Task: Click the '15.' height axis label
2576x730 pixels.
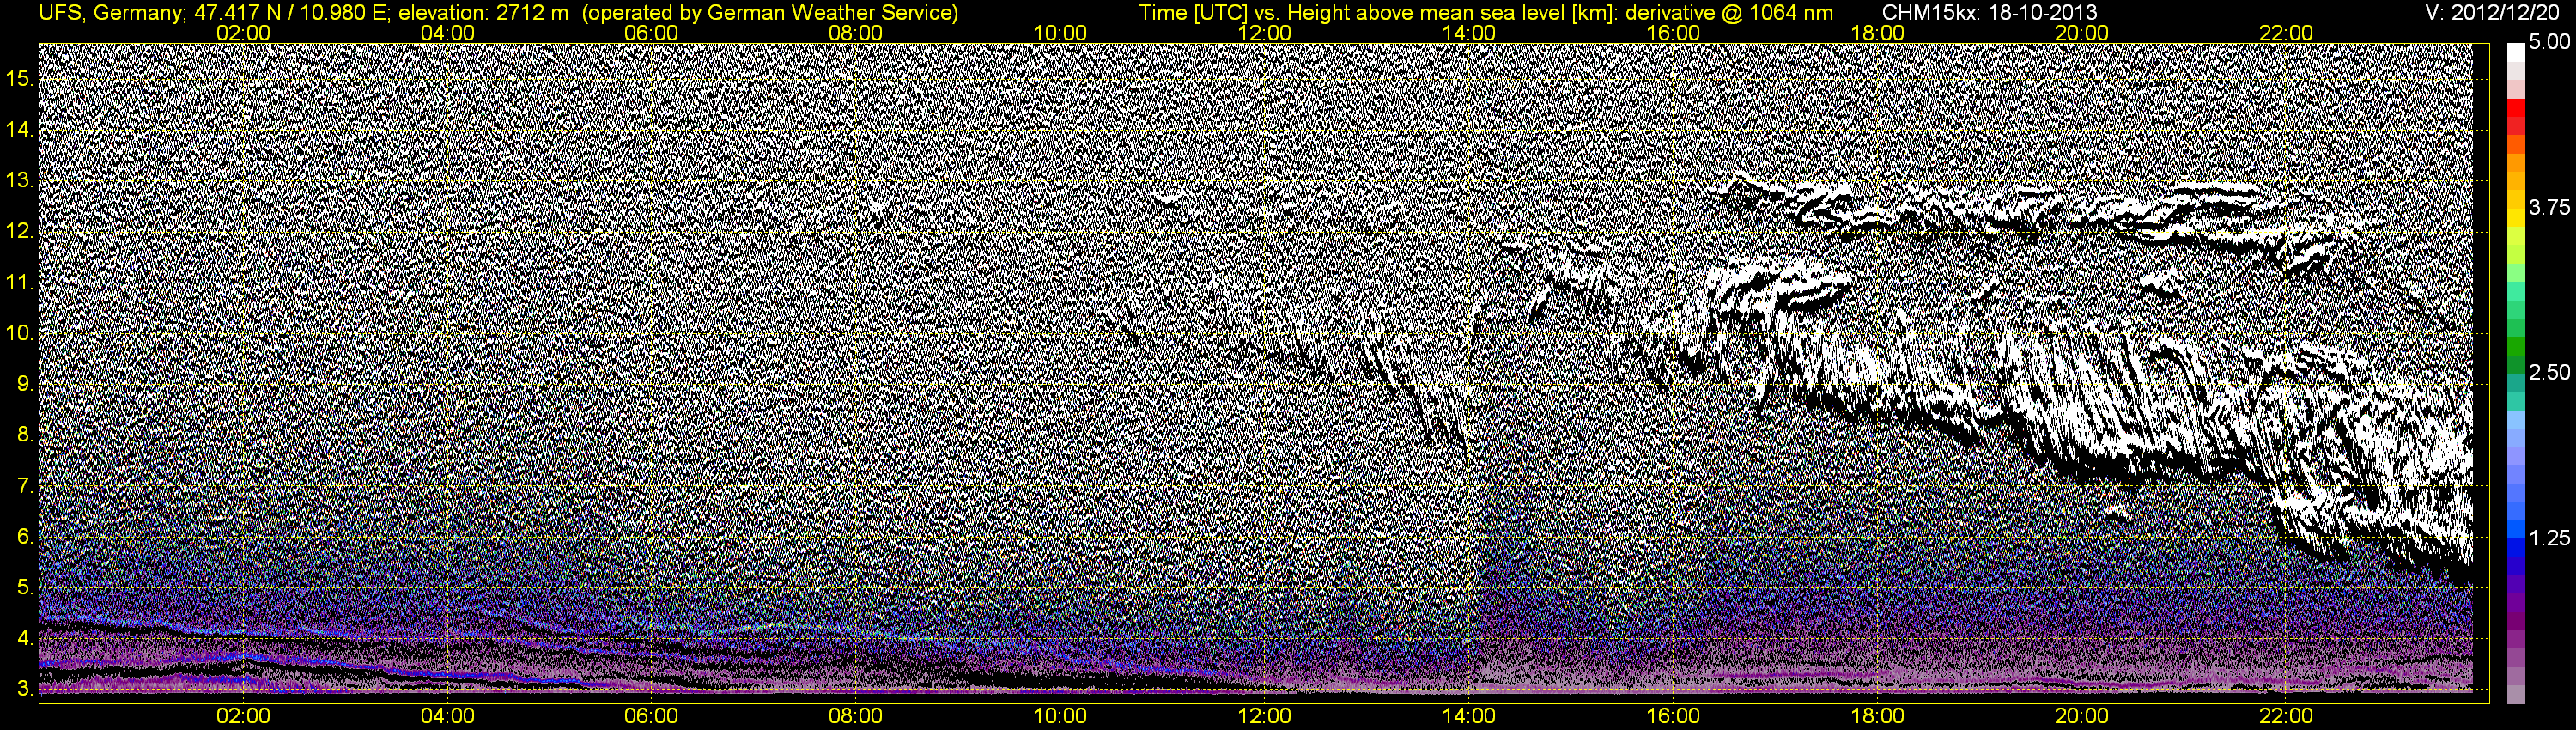Action: coord(20,78)
